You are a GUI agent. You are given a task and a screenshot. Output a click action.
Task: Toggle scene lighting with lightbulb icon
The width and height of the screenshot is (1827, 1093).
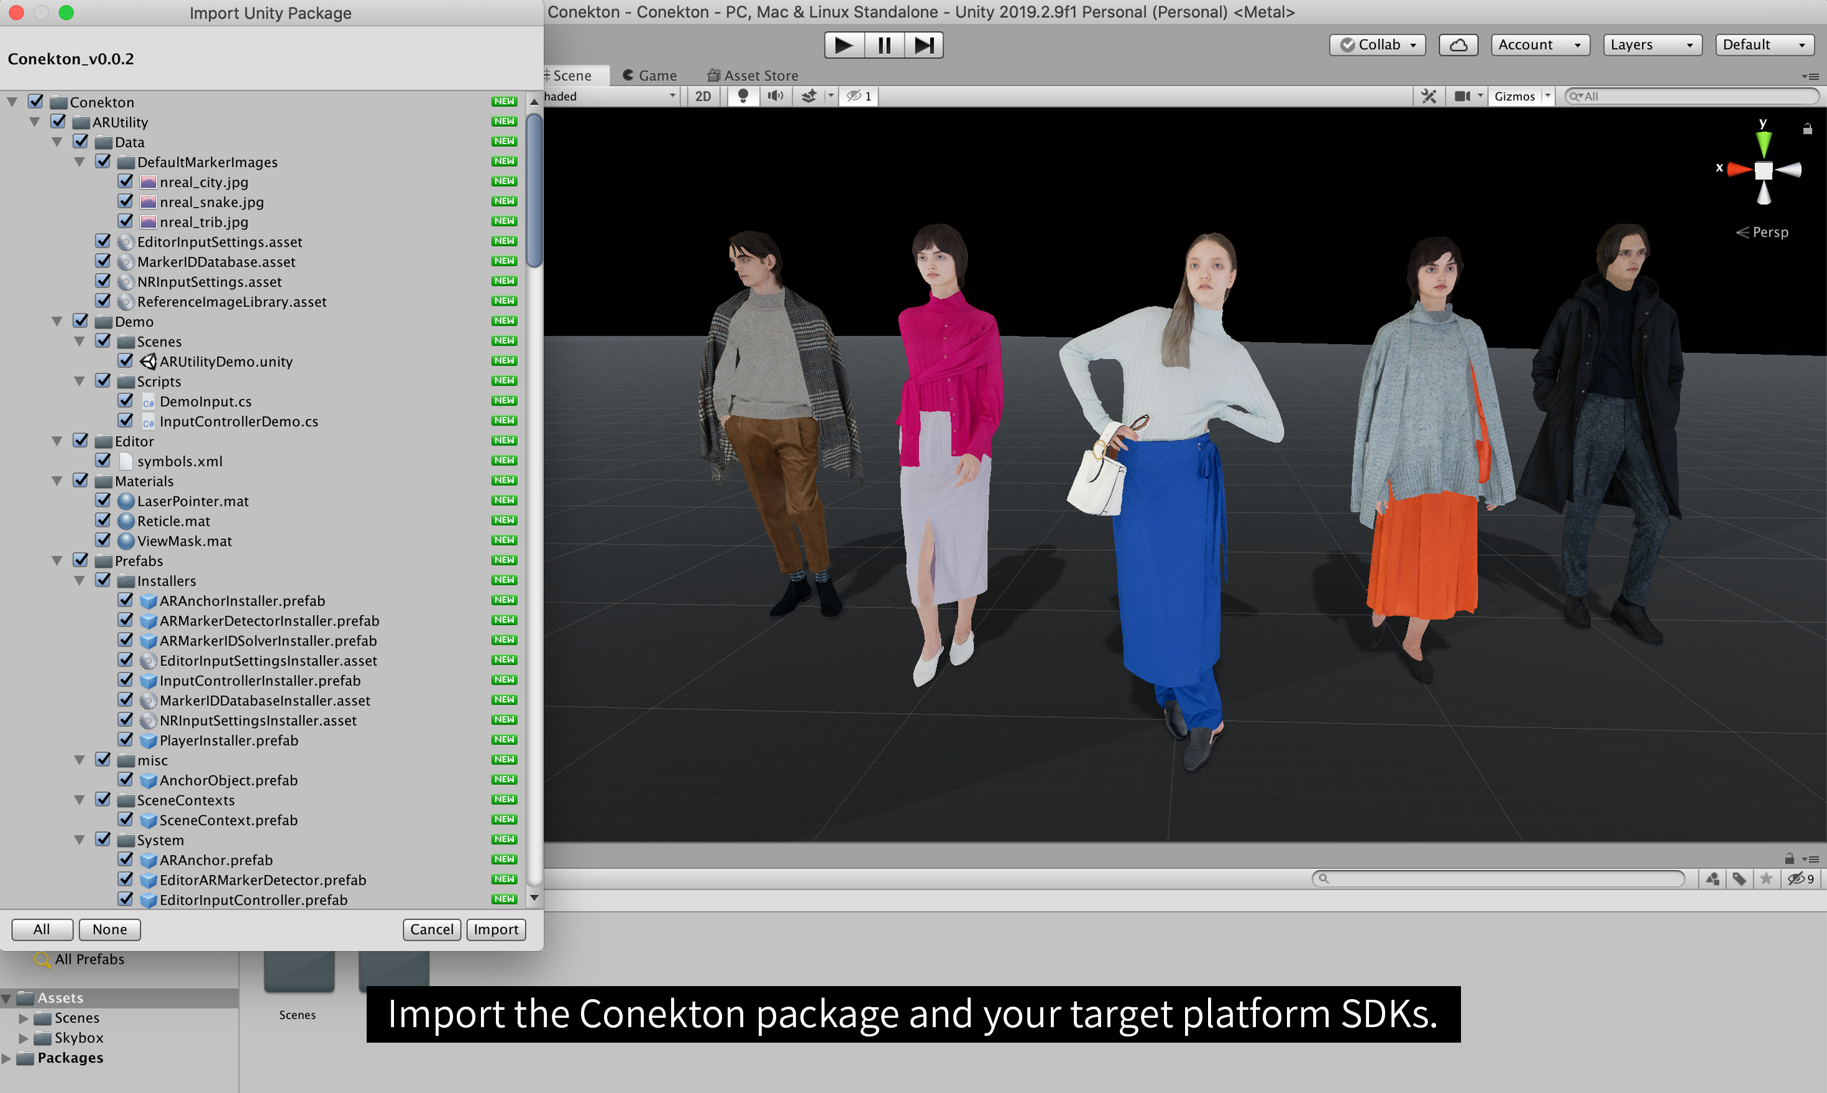743,96
